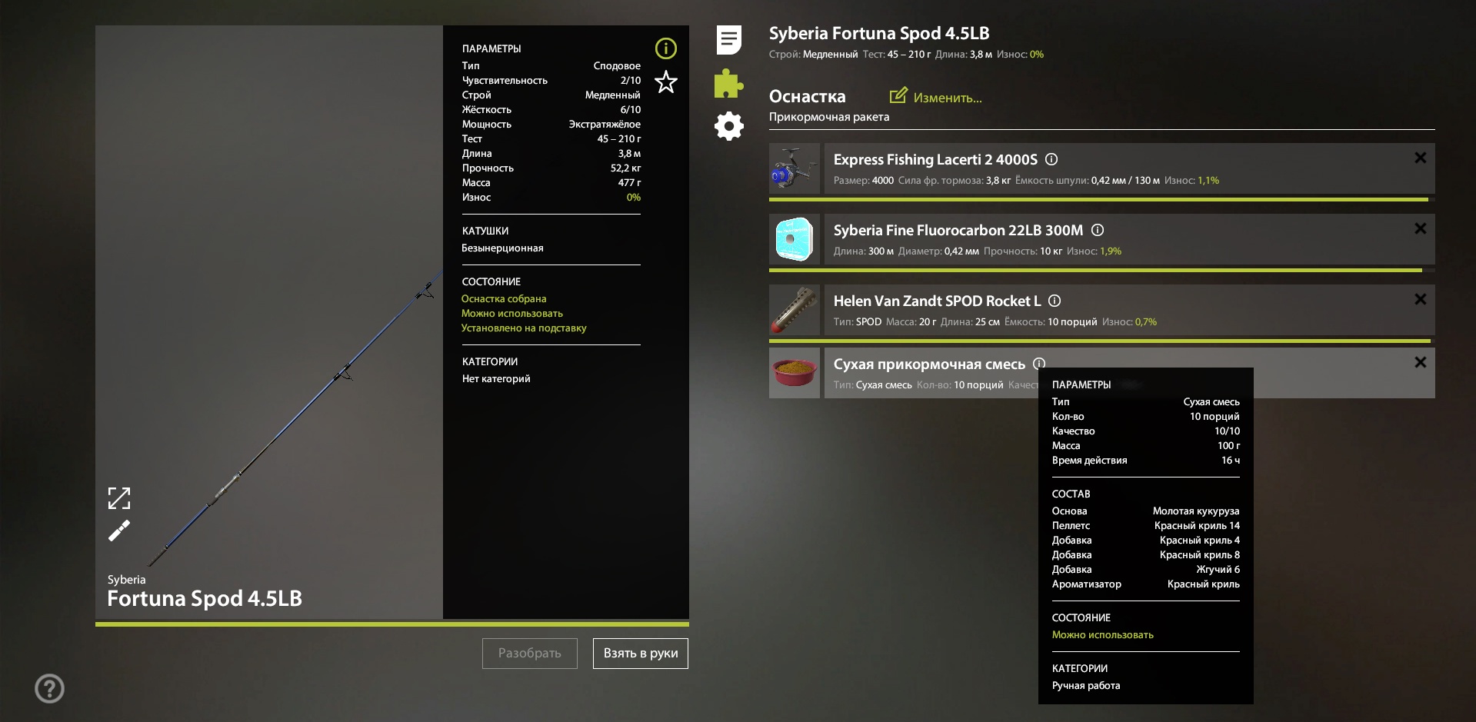The width and height of the screenshot is (1476, 722).
Task: Click the green info icon on rod panel
Action: [665, 48]
